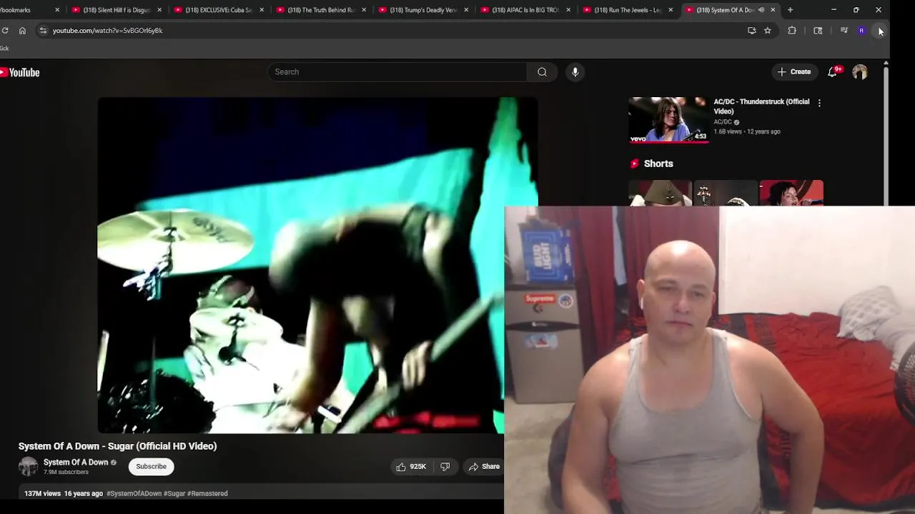Screen dimensions: 915x514
Task: Open the first Shorts thumbnail
Action: 660,193
